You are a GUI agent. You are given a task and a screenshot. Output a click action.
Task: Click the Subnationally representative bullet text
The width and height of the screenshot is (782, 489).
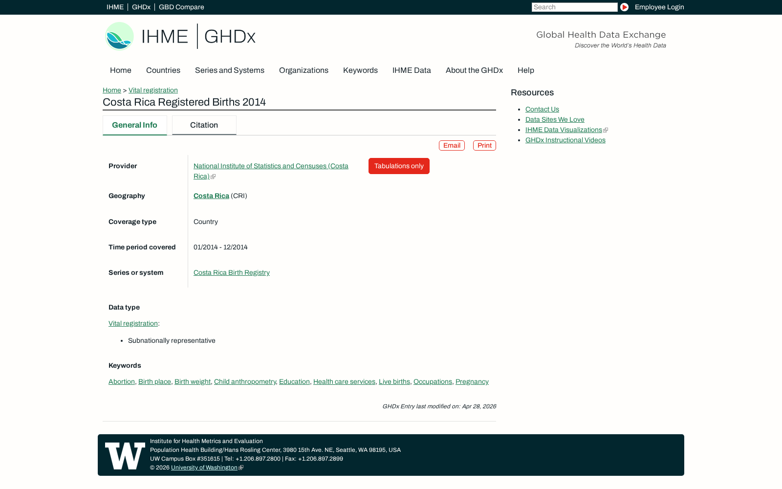point(172,341)
